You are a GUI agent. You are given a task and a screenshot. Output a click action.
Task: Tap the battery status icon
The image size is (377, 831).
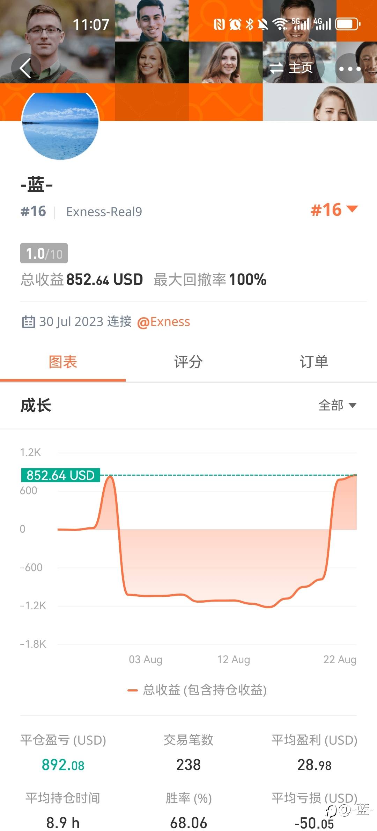click(x=348, y=24)
